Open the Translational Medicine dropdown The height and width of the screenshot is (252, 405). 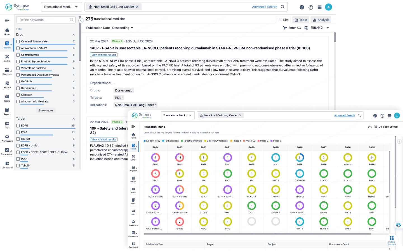[61, 7]
